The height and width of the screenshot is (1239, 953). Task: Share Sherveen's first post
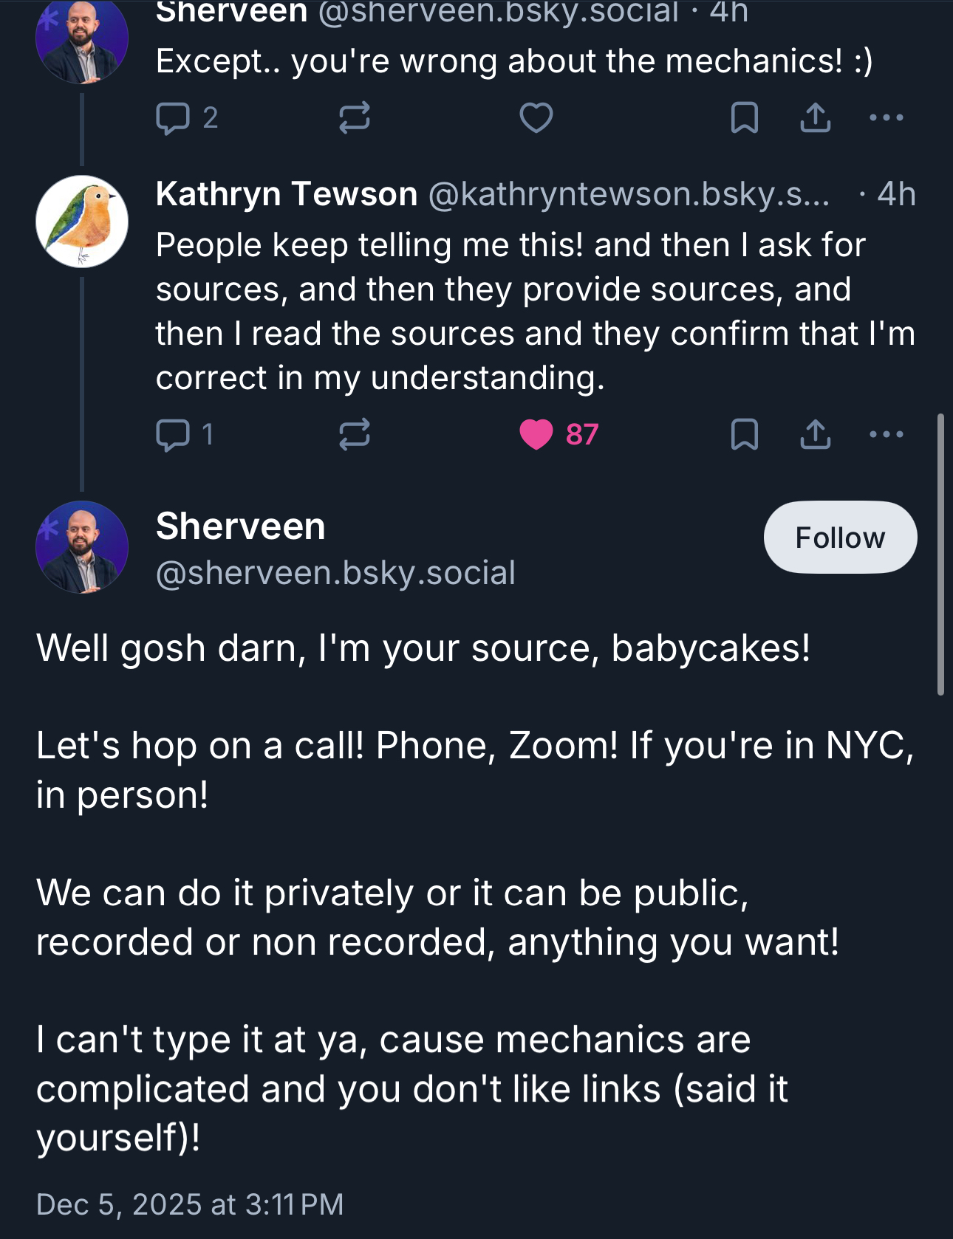pos(815,118)
